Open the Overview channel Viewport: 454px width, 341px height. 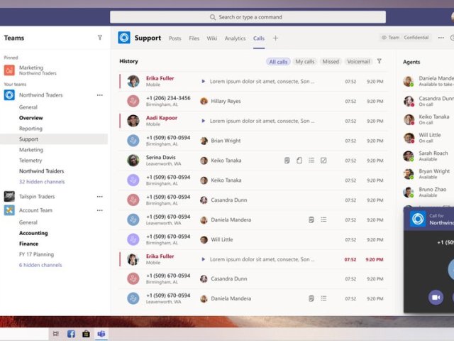pyautogui.click(x=31, y=118)
